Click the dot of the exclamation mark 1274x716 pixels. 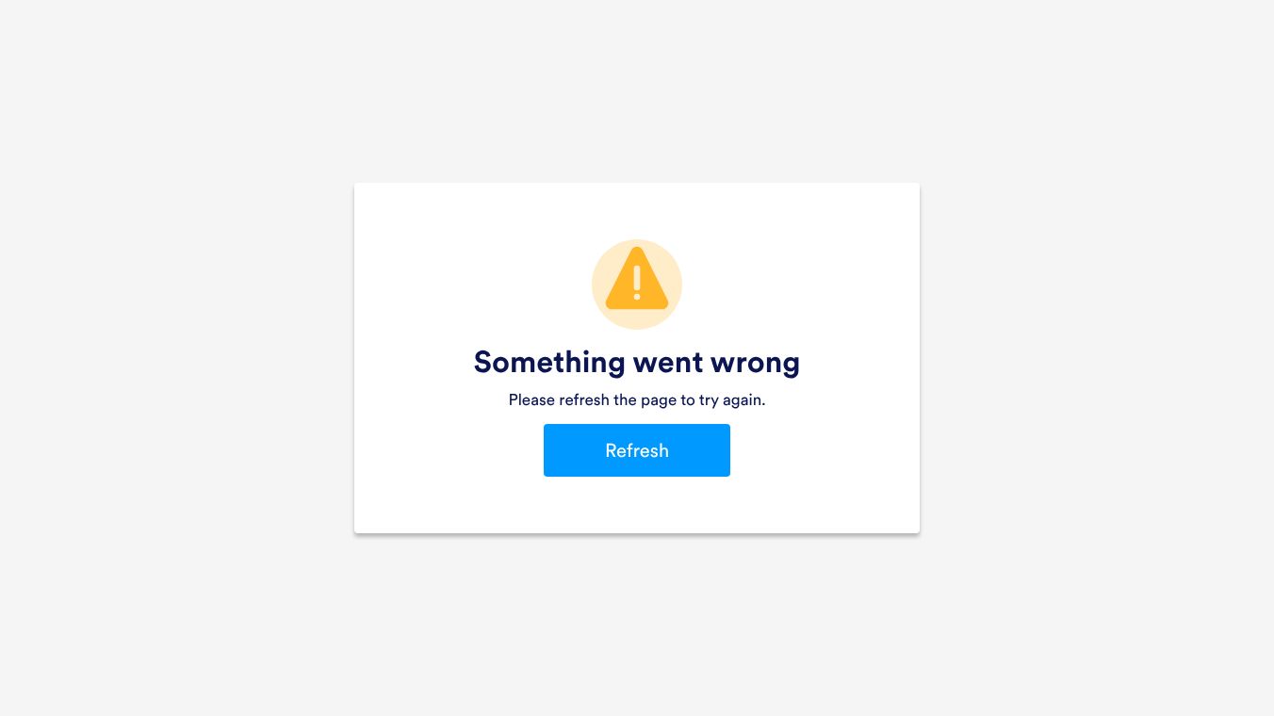(x=637, y=297)
